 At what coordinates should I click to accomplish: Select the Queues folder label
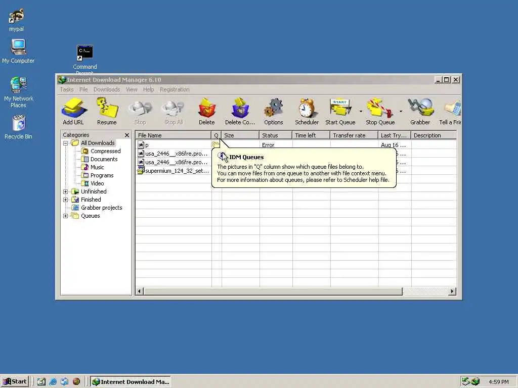(x=91, y=216)
